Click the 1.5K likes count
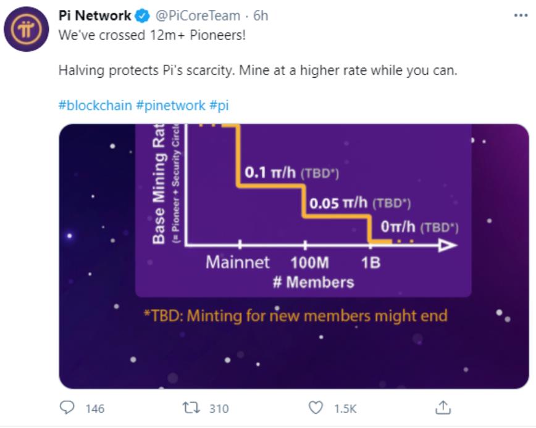 (345, 408)
